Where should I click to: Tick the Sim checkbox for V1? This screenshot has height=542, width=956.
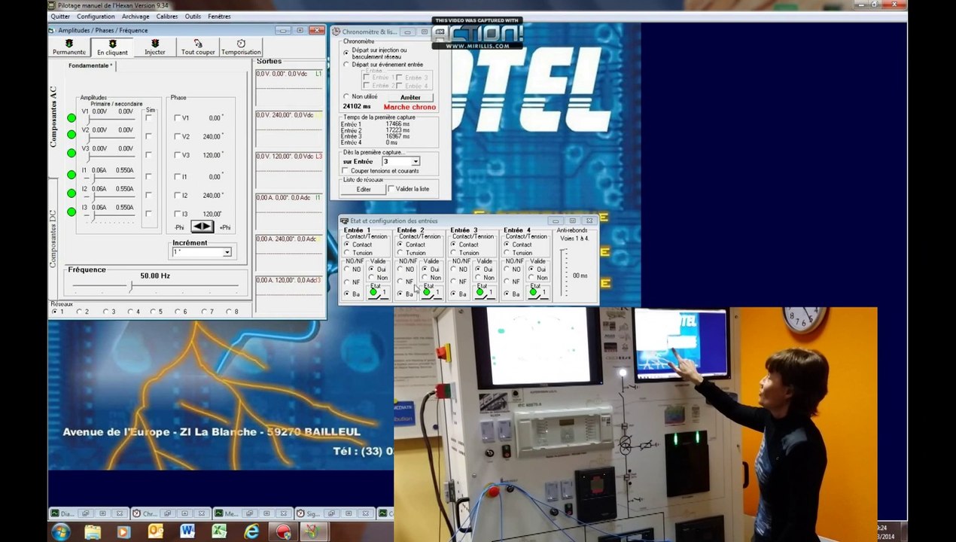[x=148, y=117]
